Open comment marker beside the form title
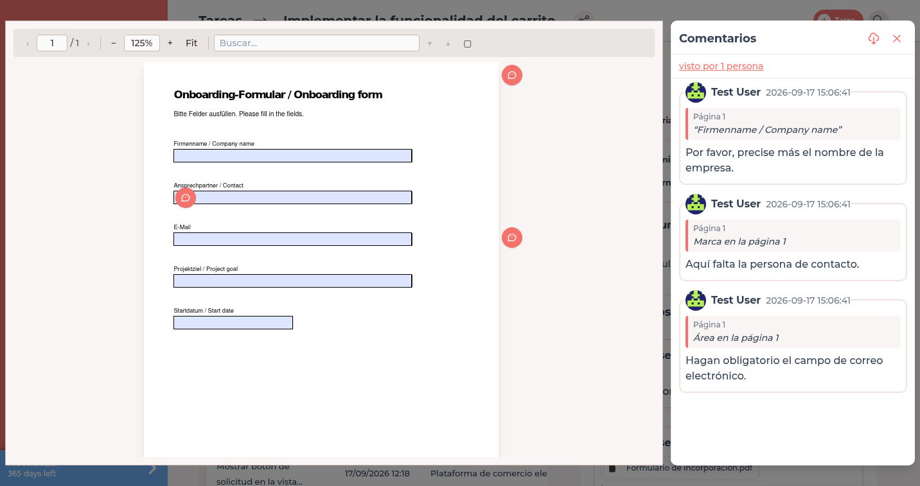Viewport: 920px width, 486px height. 512,75
